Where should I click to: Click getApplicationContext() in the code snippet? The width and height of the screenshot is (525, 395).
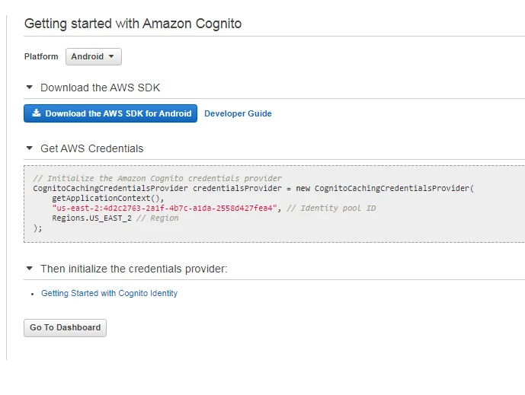click(x=98, y=198)
